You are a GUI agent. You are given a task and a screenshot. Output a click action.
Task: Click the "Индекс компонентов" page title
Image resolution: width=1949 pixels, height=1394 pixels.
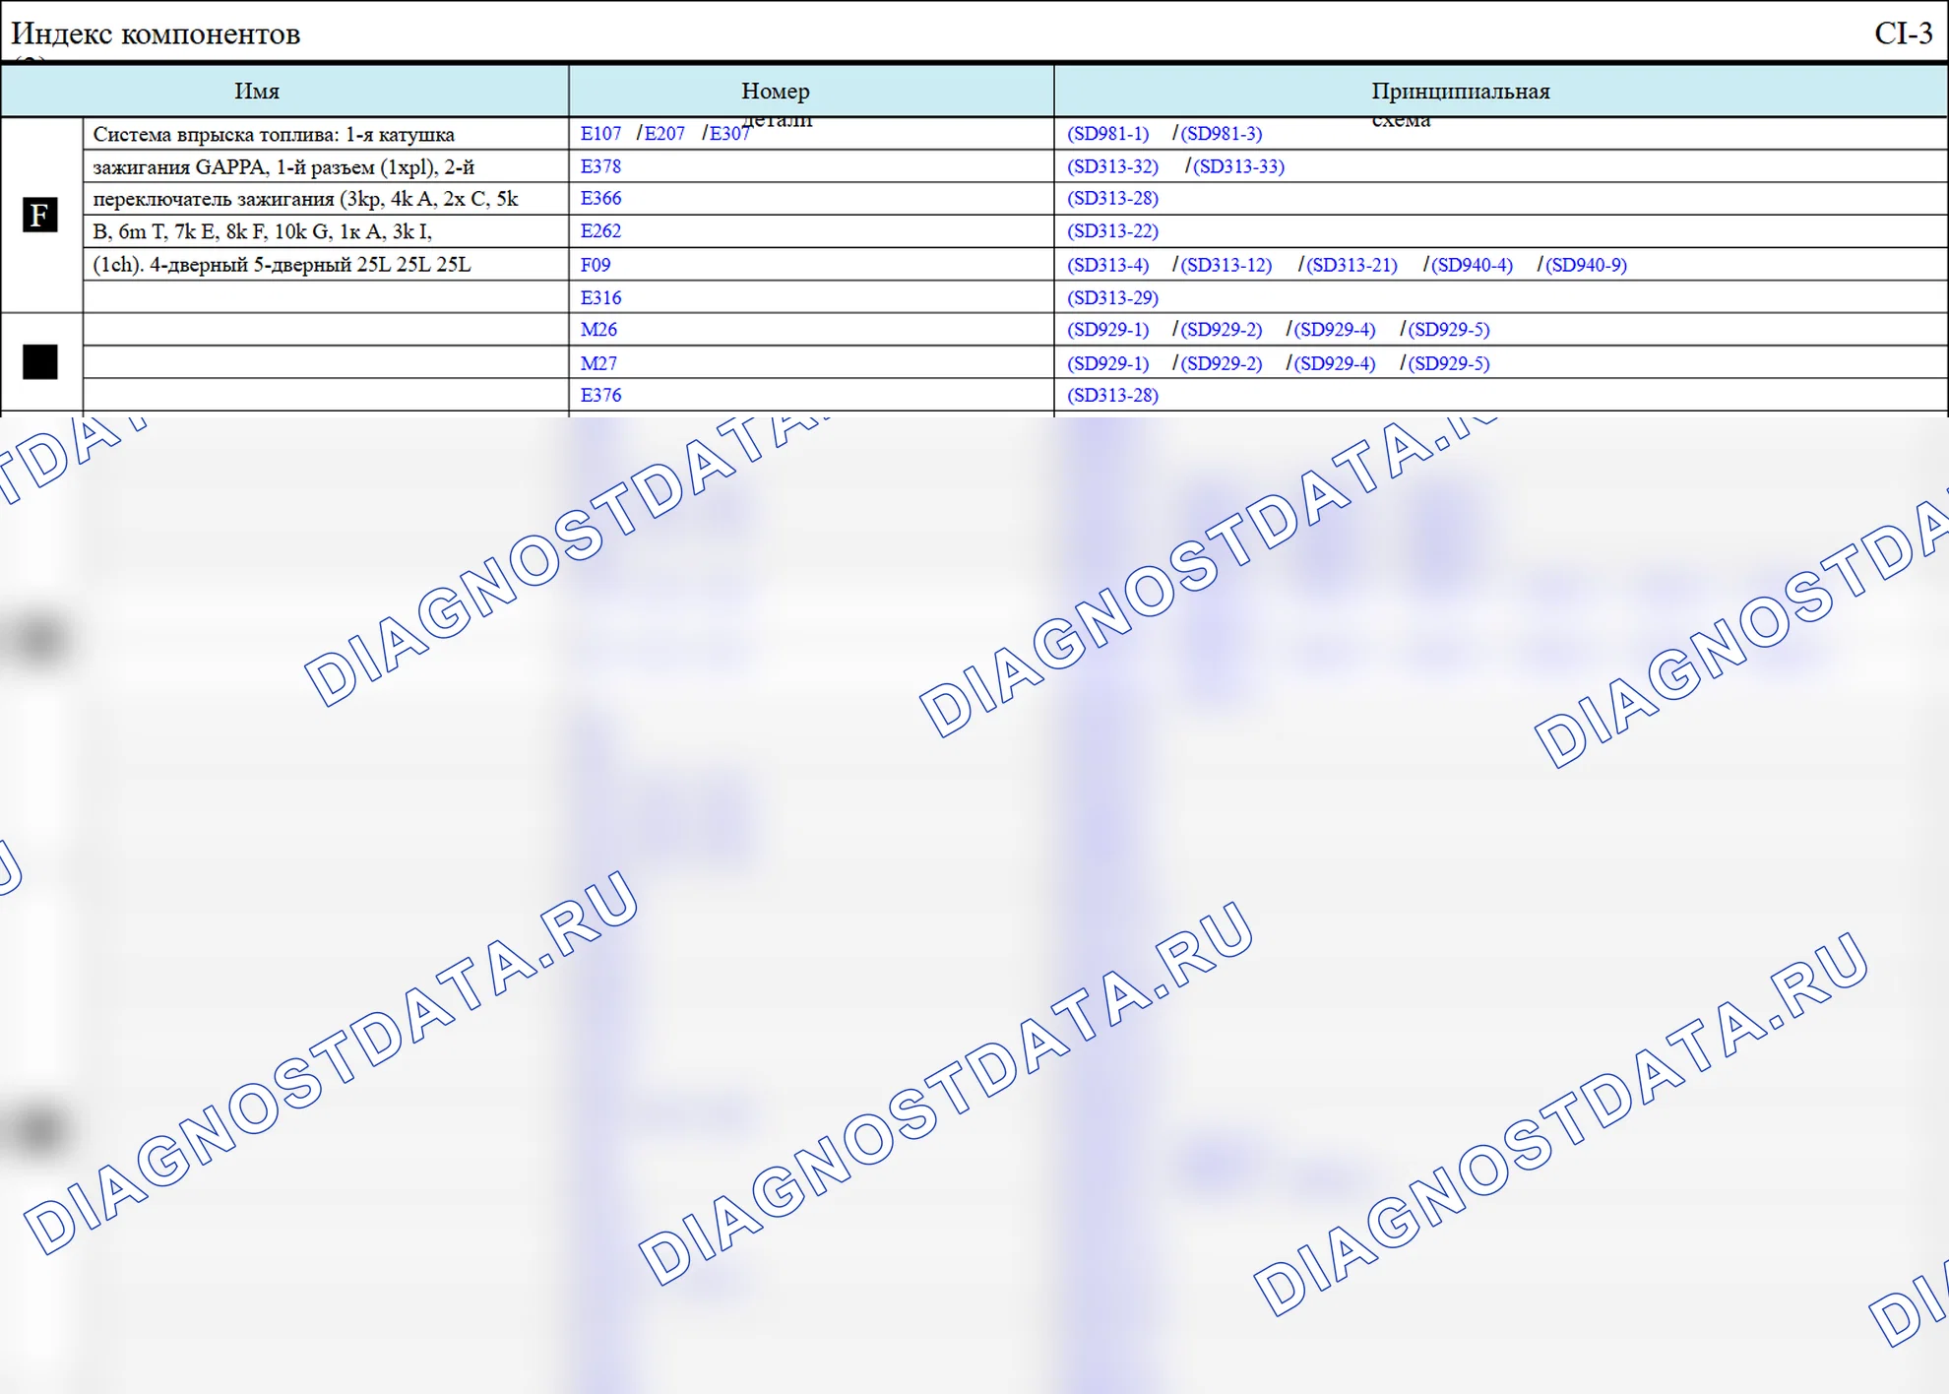tap(156, 33)
